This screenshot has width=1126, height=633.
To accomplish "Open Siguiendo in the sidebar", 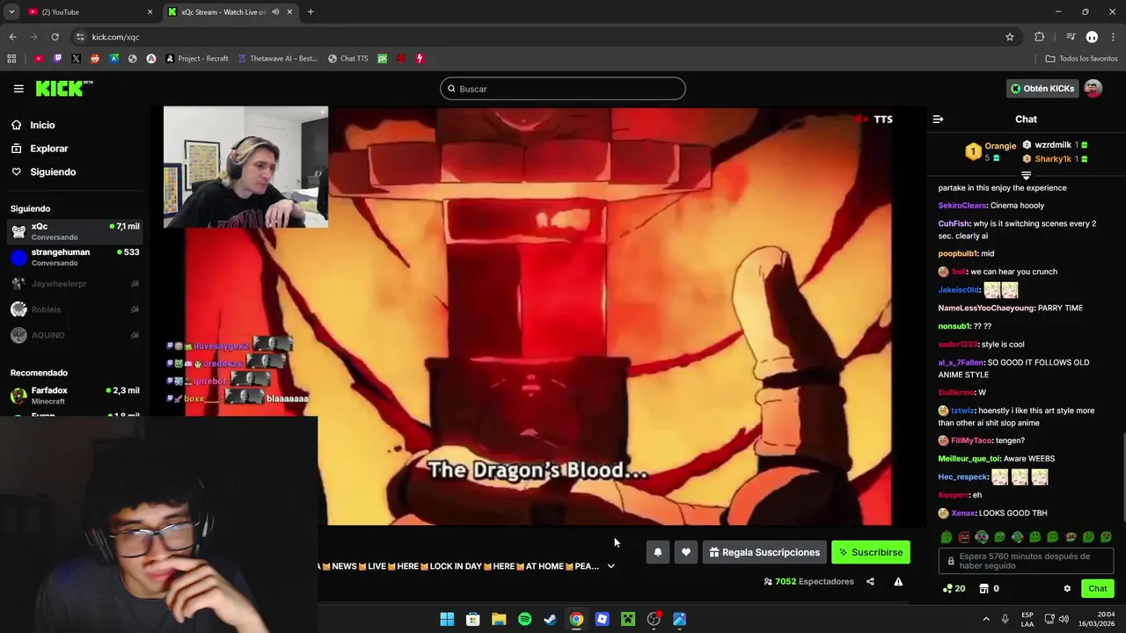I will [x=53, y=172].
